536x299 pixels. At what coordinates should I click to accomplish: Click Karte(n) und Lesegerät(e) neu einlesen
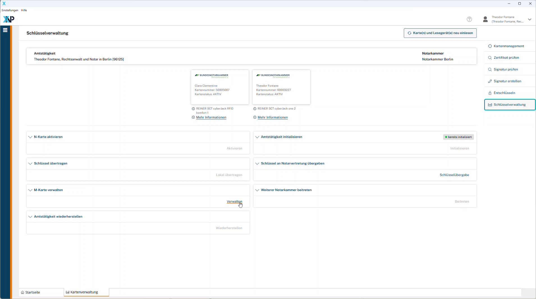[x=440, y=33]
